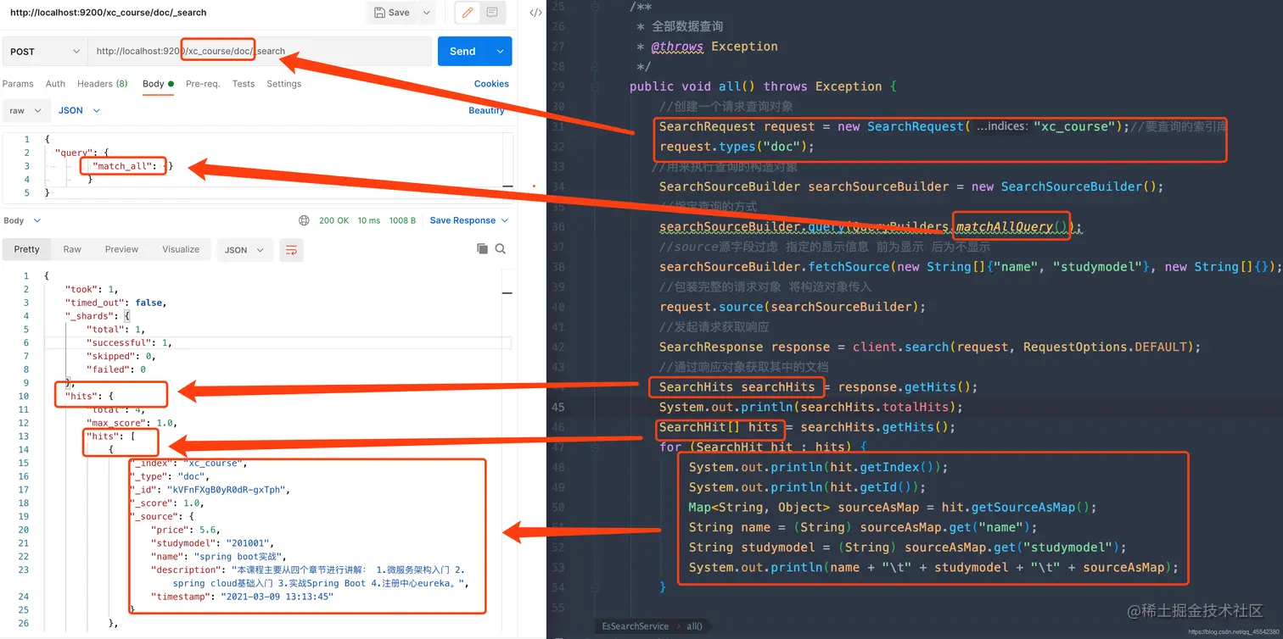The height and width of the screenshot is (639, 1283).
Task: Click the blue Send button
Action: click(x=462, y=52)
